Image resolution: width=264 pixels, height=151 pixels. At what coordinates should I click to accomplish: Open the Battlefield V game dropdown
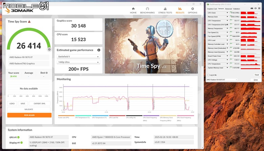79,57
